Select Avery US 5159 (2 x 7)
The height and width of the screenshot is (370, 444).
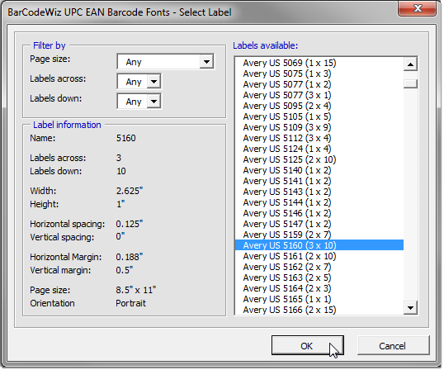pyautogui.click(x=287, y=235)
